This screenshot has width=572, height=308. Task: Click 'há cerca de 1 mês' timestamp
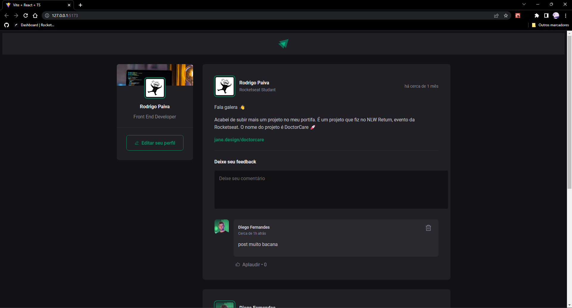point(421,86)
